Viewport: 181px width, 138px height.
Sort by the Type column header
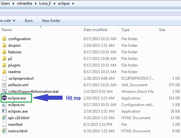coord(125,30)
